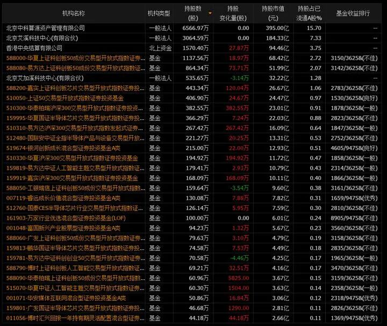Screen dimensions: 387x326
Task: Click change value 5825.00
Action: (239, 278)
